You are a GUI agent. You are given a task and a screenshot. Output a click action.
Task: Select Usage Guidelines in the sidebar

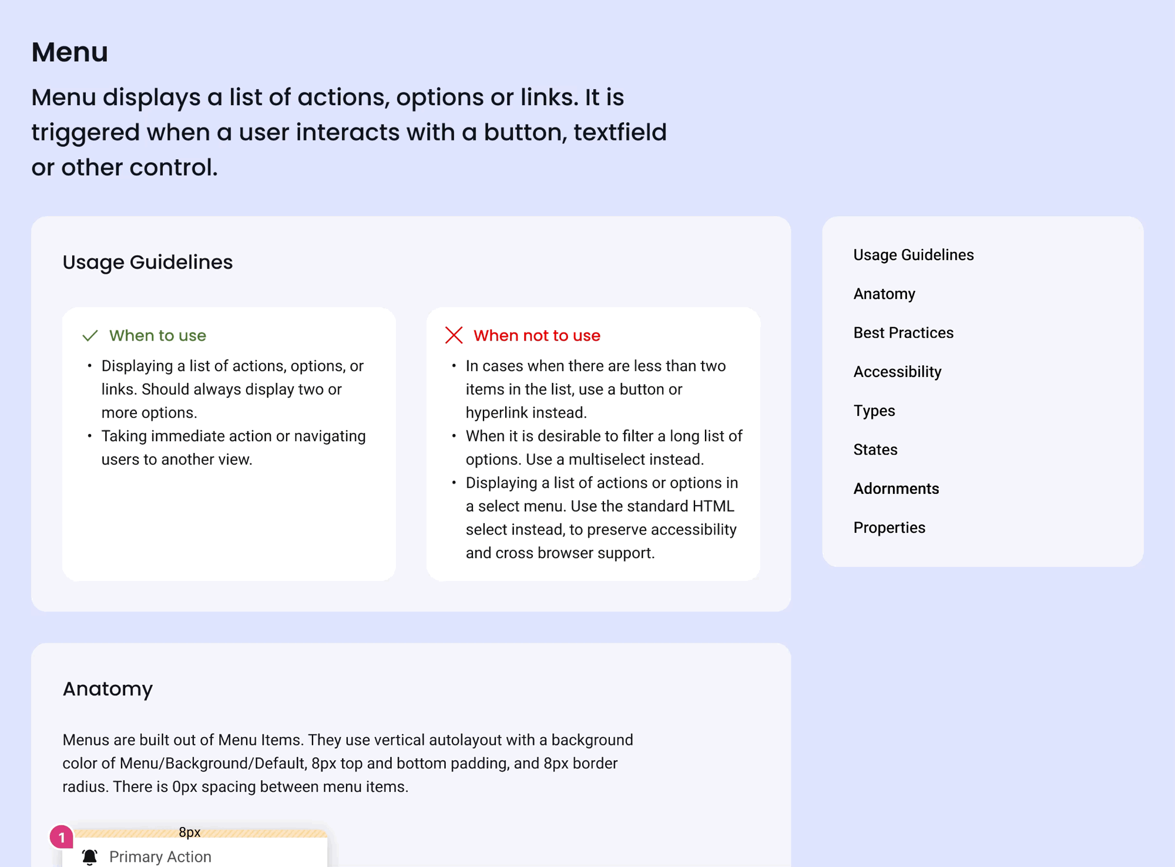pos(913,254)
